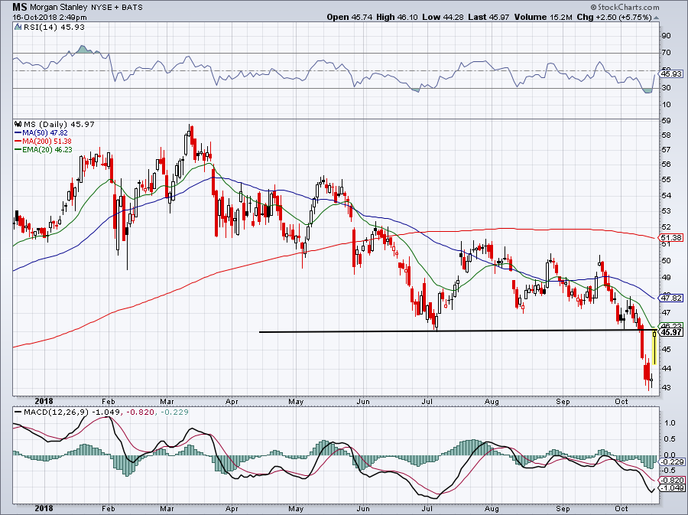The width and height of the screenshot is (688, 515).
Task: Click the 55 label on the price axis
Action: click(666, 180)
